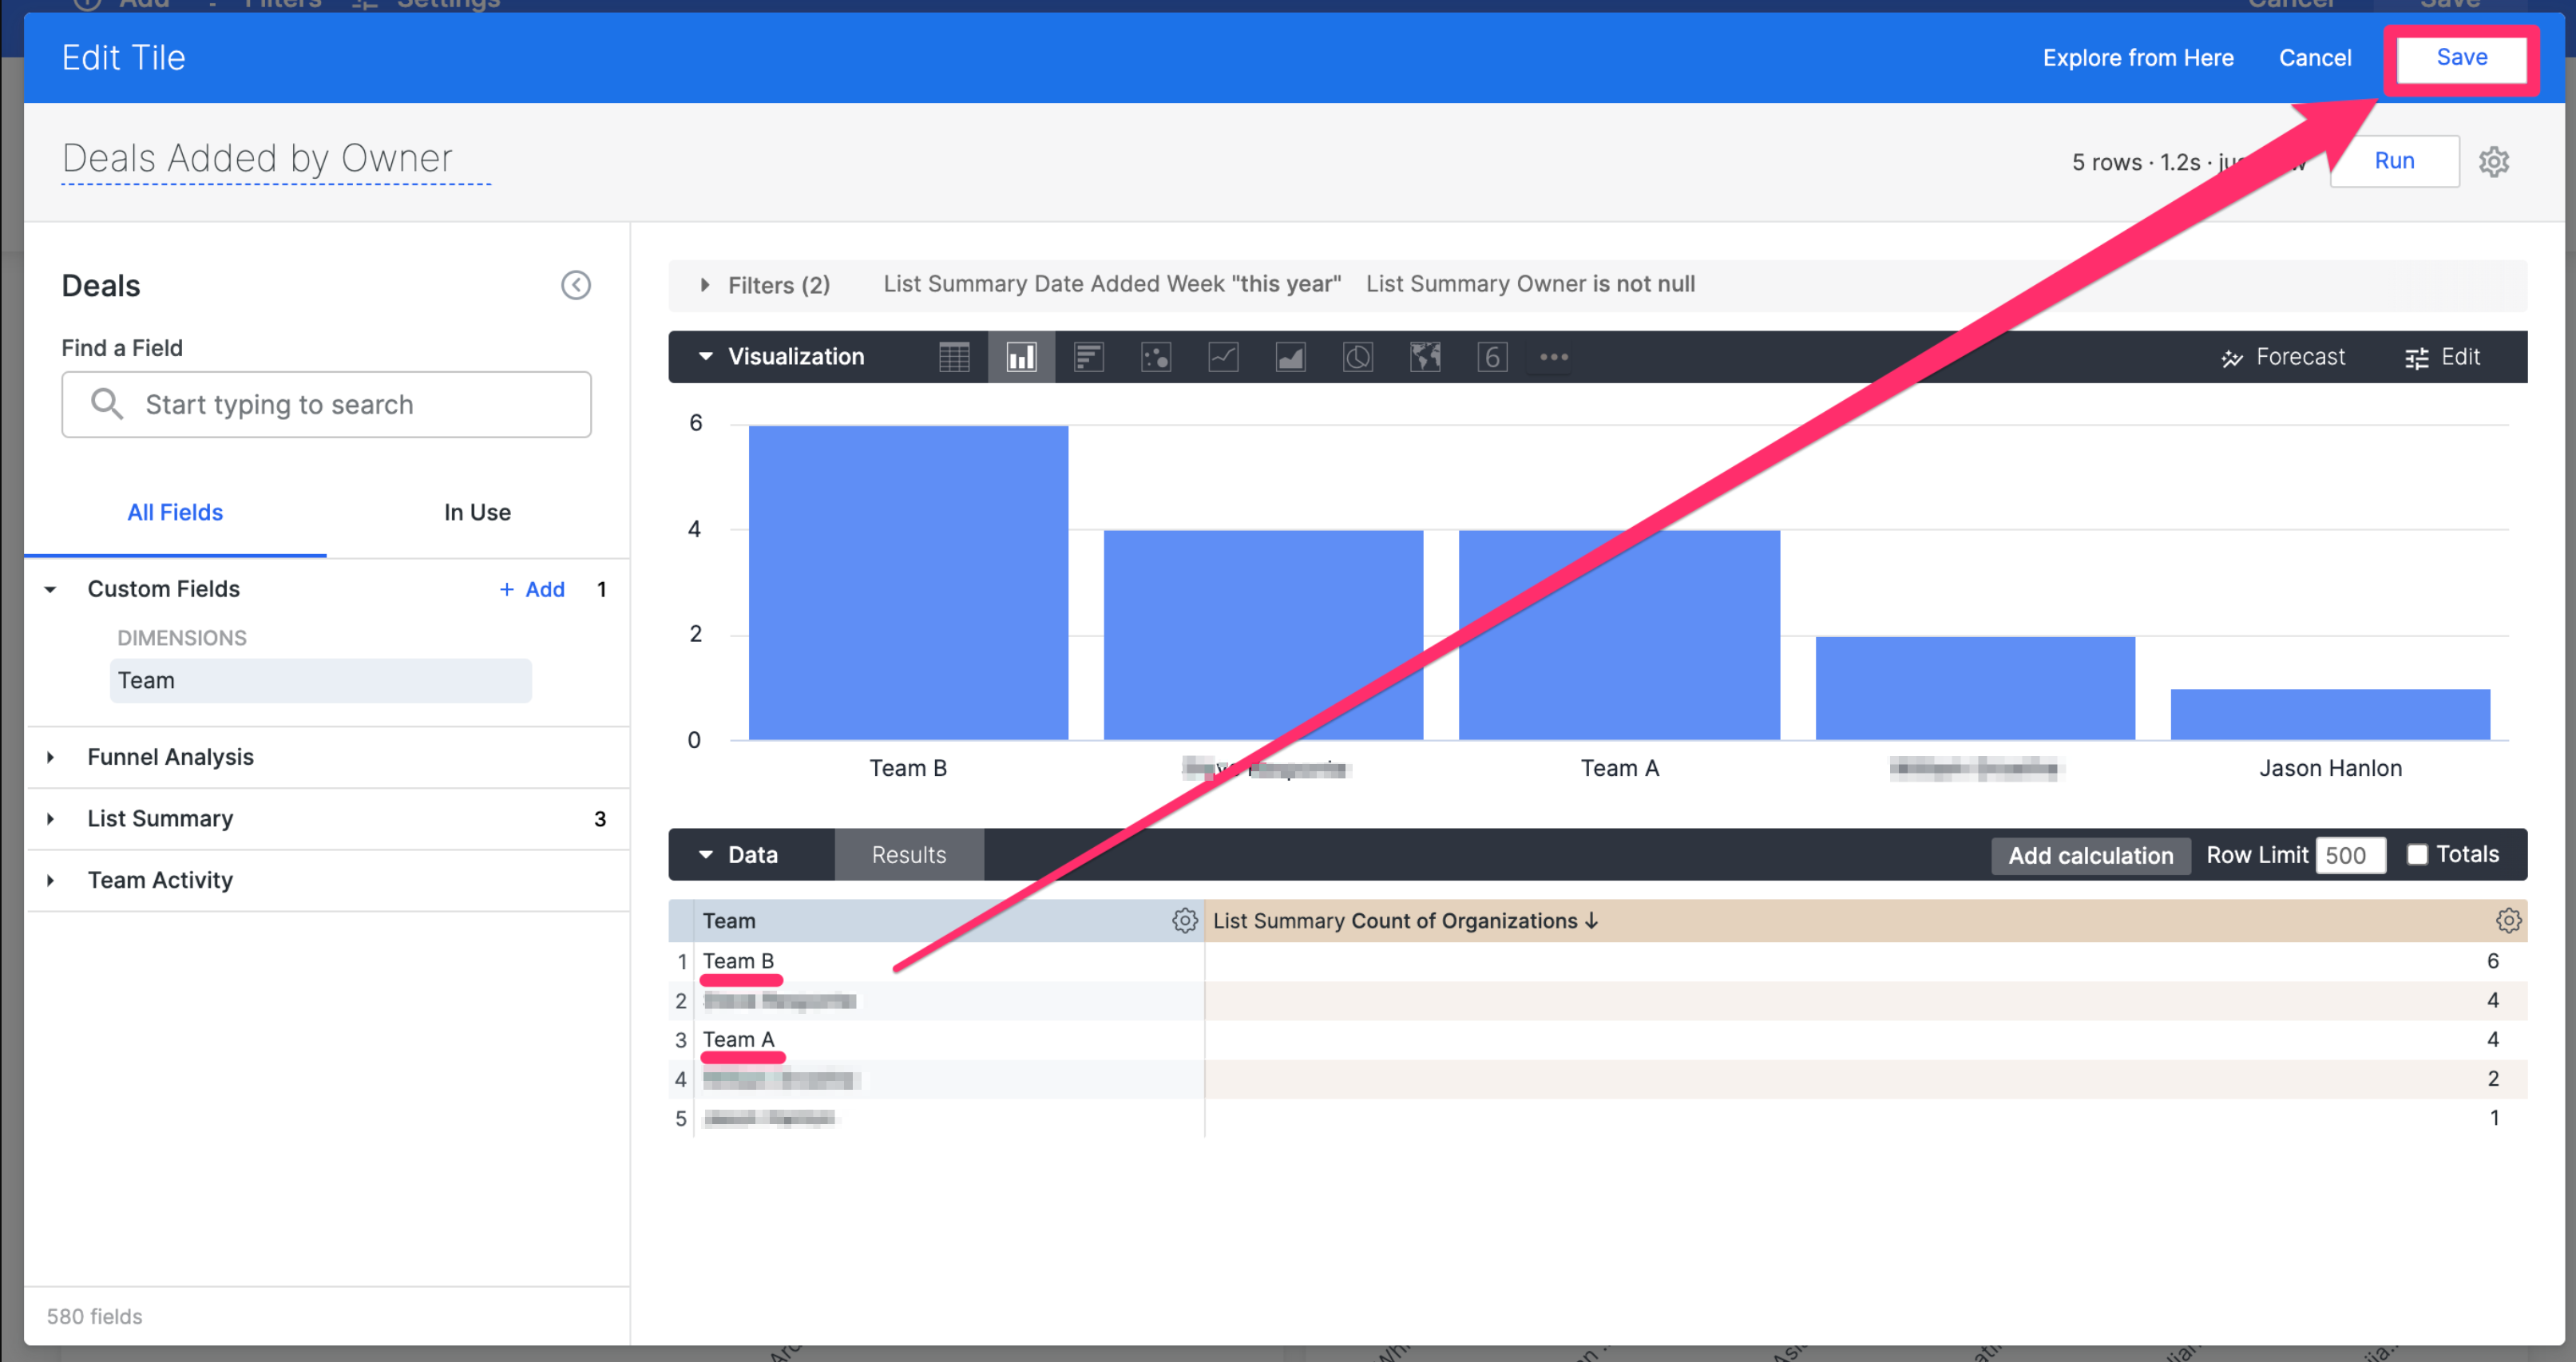Select the table visualization type

(955, 357)
